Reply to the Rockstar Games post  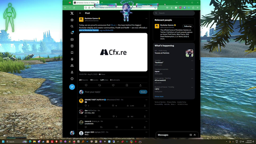point(86,85)
